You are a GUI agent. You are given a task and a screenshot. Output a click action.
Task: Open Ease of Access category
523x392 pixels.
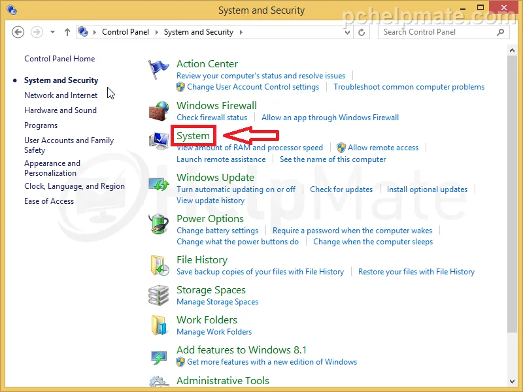48,201
